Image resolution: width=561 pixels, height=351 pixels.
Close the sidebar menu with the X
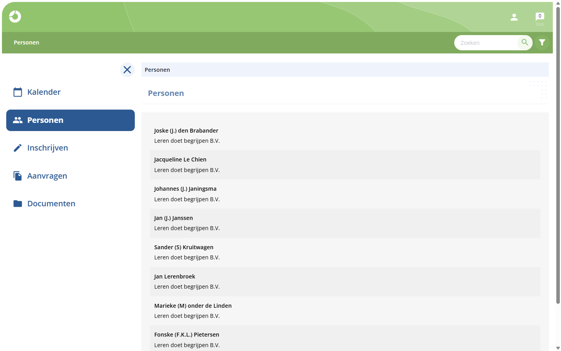pyautogui.click(x=127, y=70)
